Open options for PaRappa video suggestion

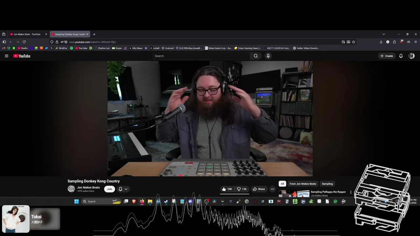coord(351,192)
